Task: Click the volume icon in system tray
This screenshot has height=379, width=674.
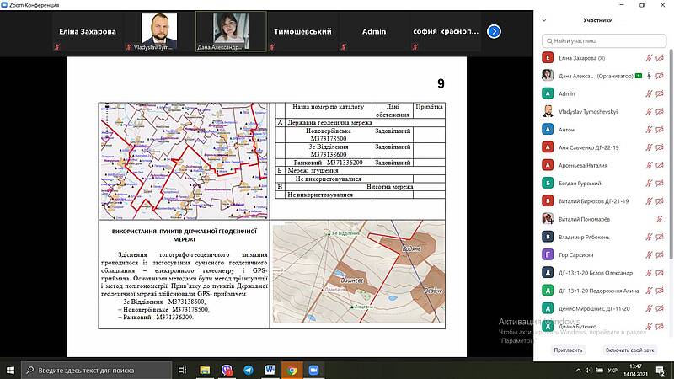Action: point(588,370)
